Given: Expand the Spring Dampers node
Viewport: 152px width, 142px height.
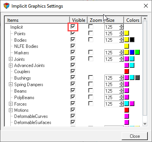Looking at the screenshot, I should 11,84.
